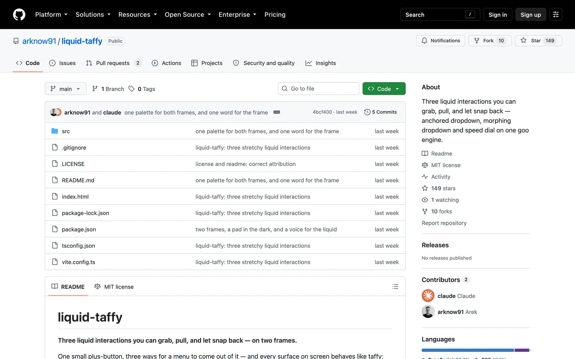
Task: Select the Code tab
Action: click(x=28, y=63)
